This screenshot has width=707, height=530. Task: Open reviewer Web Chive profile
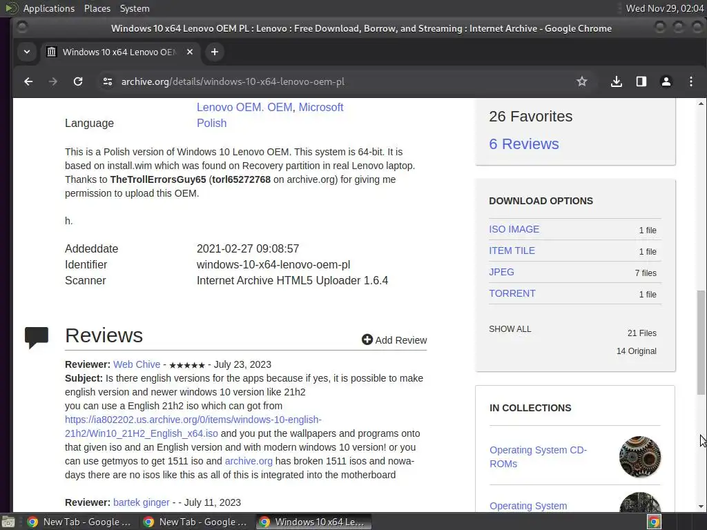[137, 364]
